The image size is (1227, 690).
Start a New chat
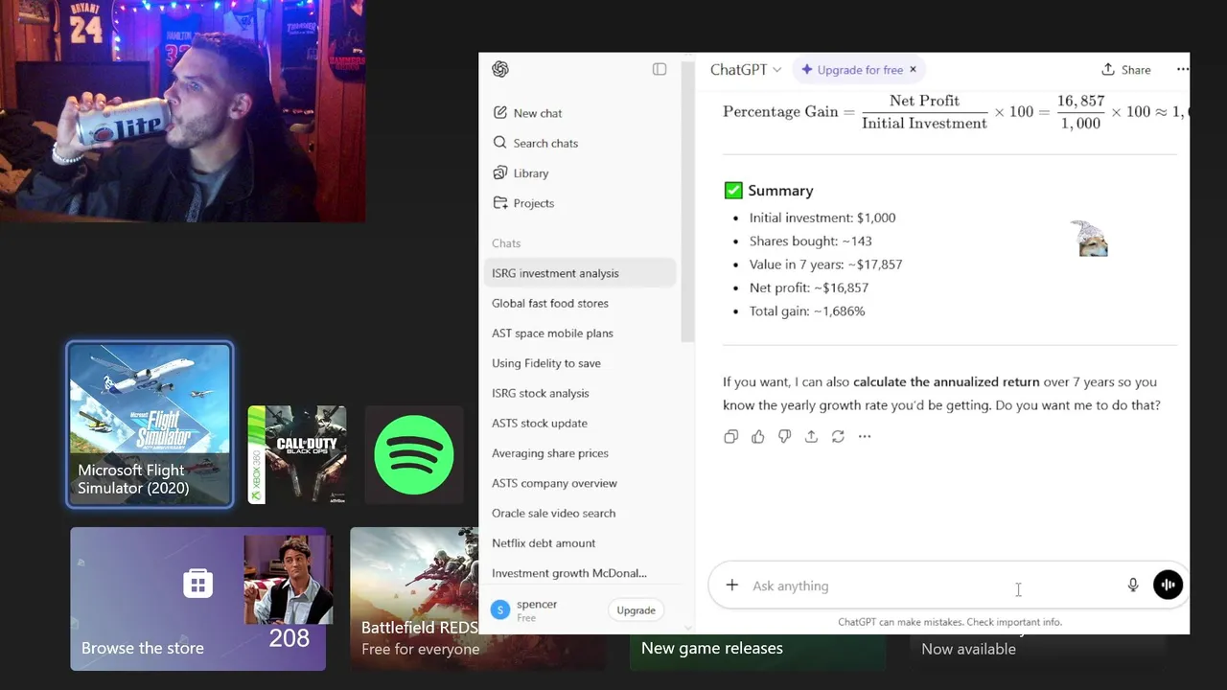click(527, 113)
